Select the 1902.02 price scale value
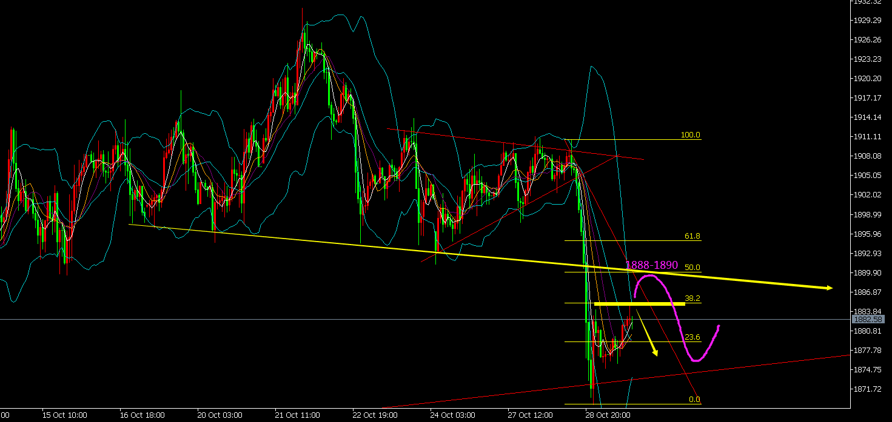The height and width of the screenshot is (422, 892). (x=867, y=195)
